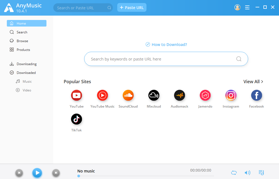This screenshot has height=179, width=279.
Task: Expand View All popular sites
Action: pos(253,82)
